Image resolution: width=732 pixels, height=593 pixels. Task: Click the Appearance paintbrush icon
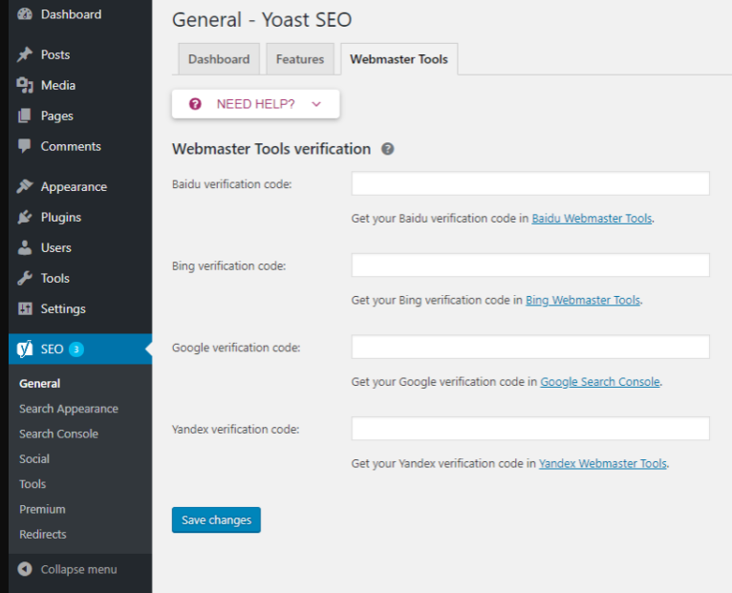tap(25, 186)
